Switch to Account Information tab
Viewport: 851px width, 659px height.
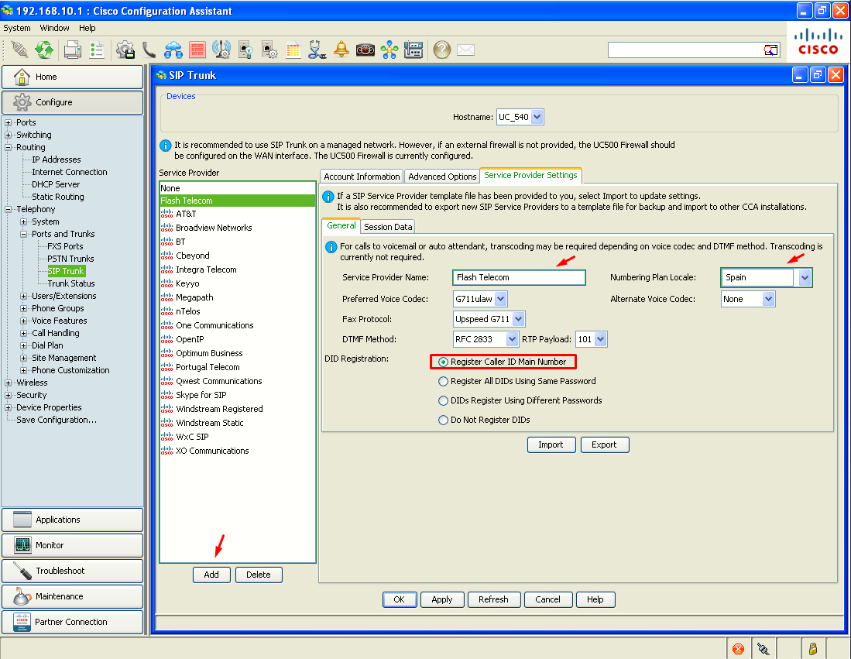[x=362, y=177]
